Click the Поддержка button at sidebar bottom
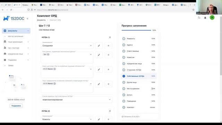This screenshot has height=125, width=222. point(16,106)
